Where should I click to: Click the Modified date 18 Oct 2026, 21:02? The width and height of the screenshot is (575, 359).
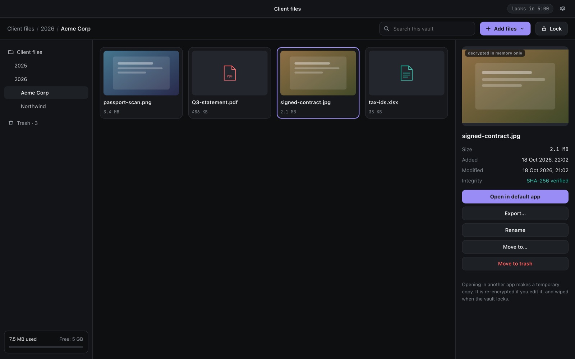[x=546, y=171]
